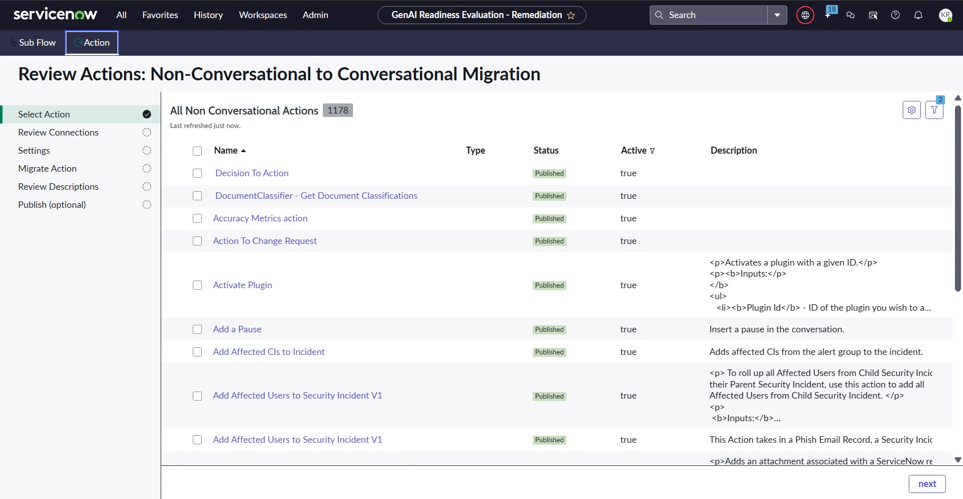Tick the select-all checkbox in header
The width and height of the screenshot is (963, 499).
point(197,151)
